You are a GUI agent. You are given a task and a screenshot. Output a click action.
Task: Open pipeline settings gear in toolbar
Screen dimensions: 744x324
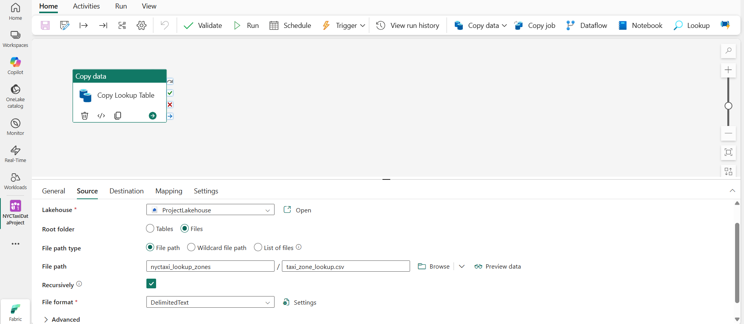141,26
